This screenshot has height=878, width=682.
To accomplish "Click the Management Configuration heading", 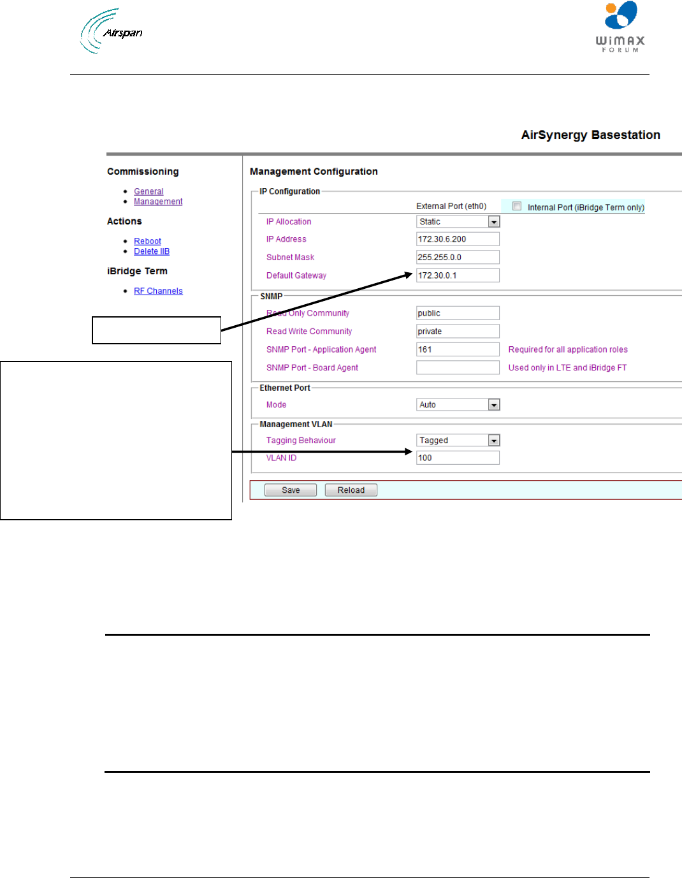I will click(314, 171).
